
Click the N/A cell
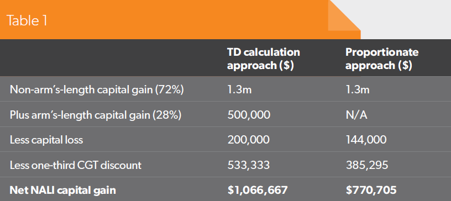tap(356, 115)
